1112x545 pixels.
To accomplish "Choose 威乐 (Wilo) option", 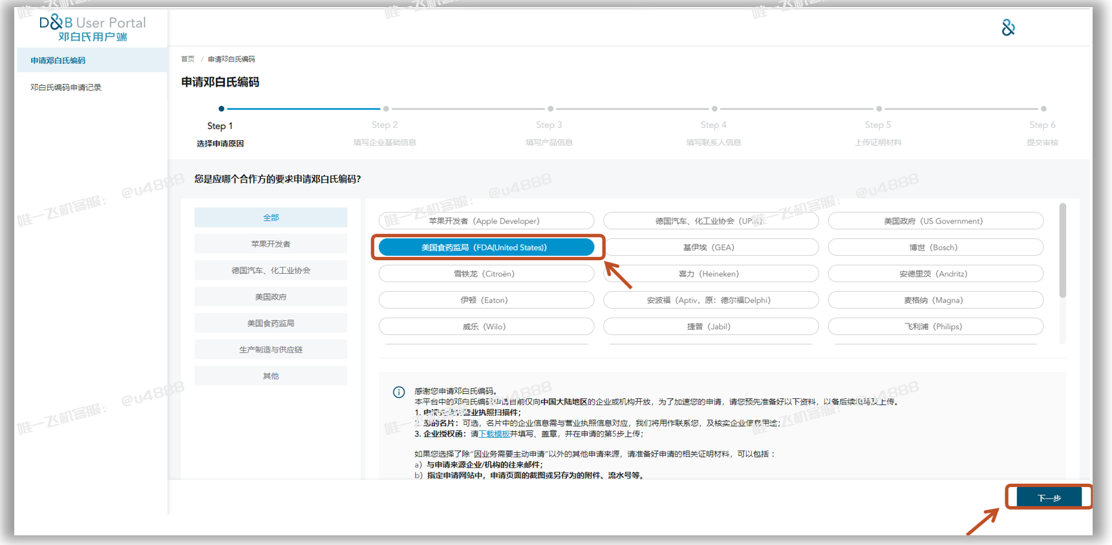I will [x=486, y=327].
